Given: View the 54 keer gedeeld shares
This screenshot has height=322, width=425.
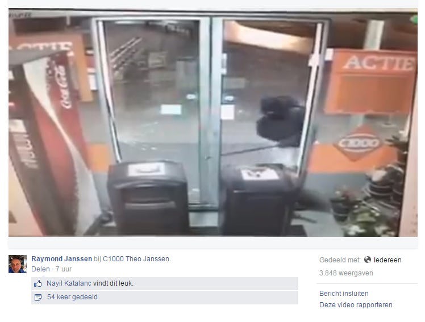Looking at the screenshot, I should tap(72, 297).
